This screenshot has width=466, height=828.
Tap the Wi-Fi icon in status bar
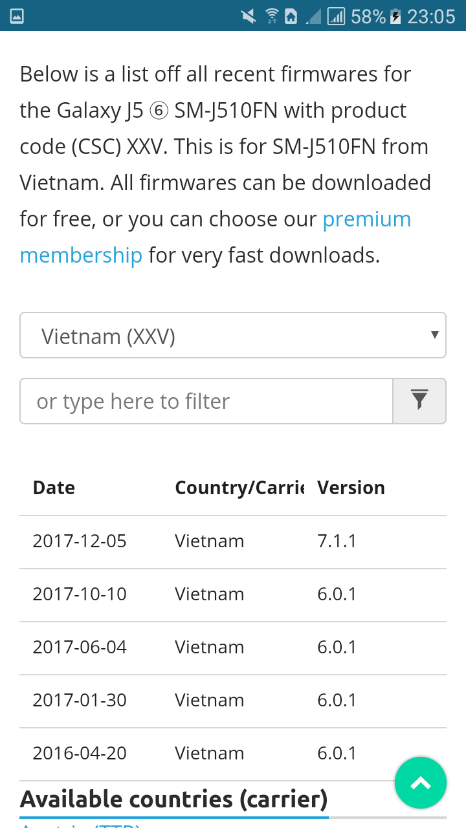click(272, 16)
